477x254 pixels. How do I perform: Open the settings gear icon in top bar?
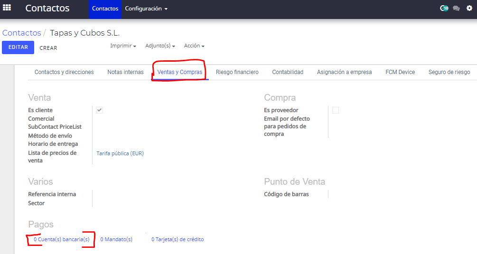tap(469, 8)
